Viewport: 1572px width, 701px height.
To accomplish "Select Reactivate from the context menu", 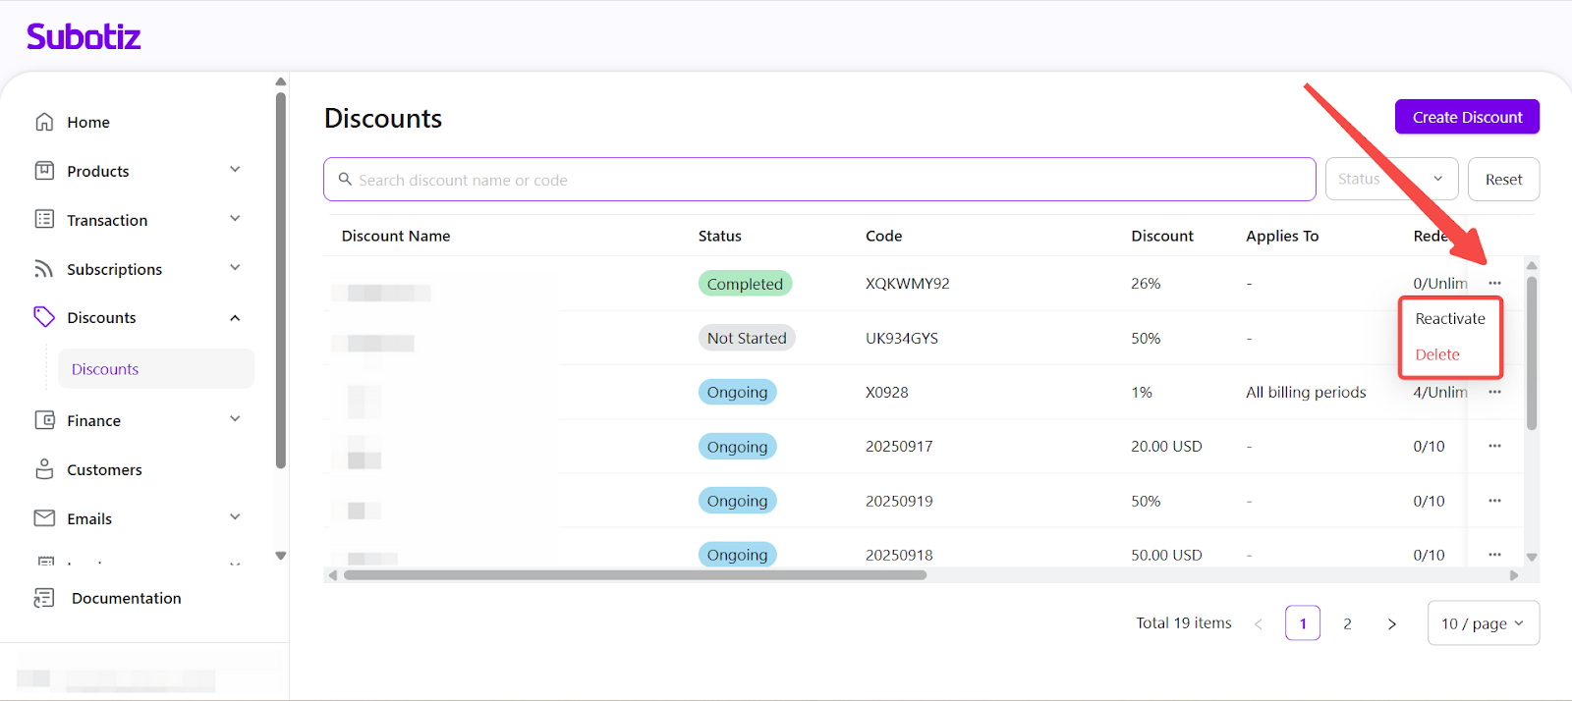I will 1449,319.
